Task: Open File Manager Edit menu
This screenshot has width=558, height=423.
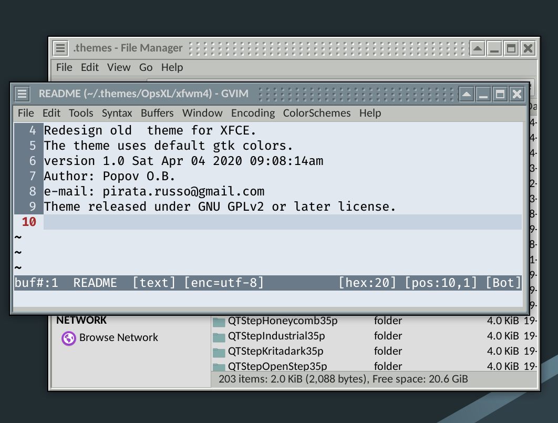Action: [89, 67]
